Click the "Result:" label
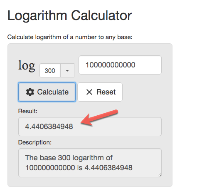Image resolution: width=197 pixels, height=189 pixels. [x=28, y=111]
